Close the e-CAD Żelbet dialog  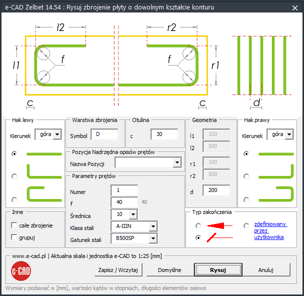(295, 8)
